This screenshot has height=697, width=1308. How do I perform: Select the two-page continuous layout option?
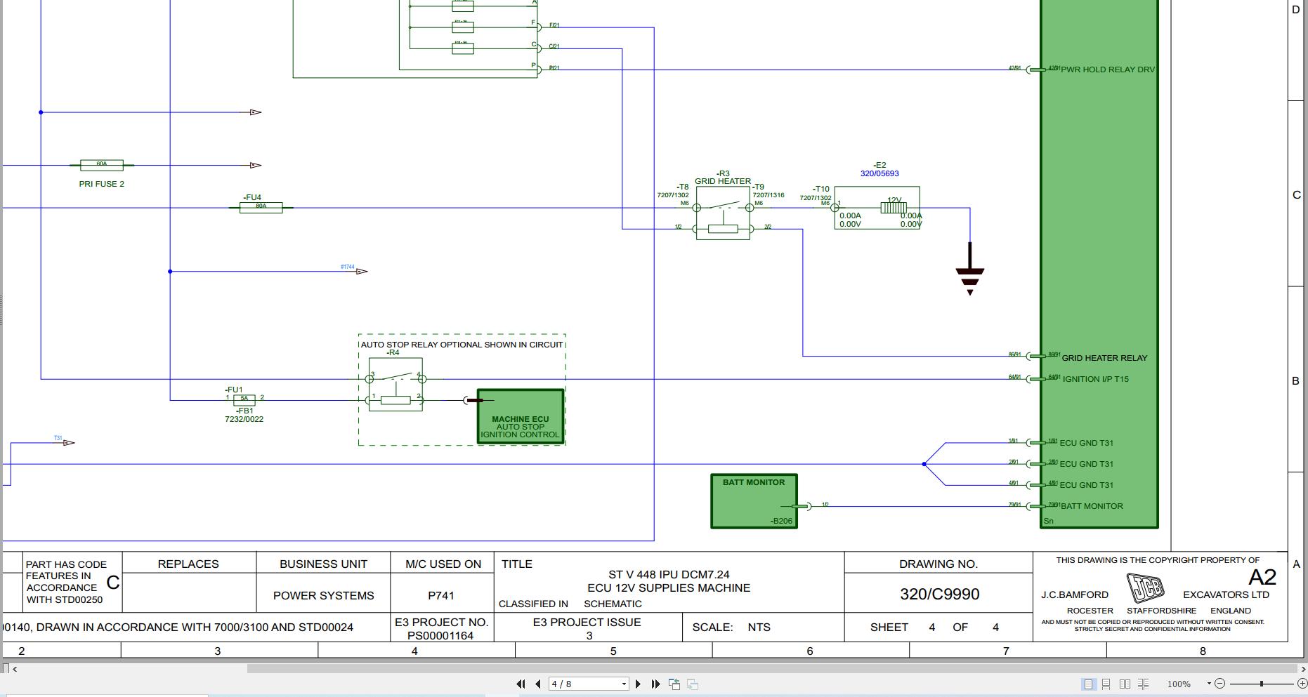1143,684
